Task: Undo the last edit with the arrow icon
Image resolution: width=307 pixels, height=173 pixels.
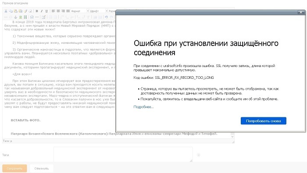Action: 106,17
